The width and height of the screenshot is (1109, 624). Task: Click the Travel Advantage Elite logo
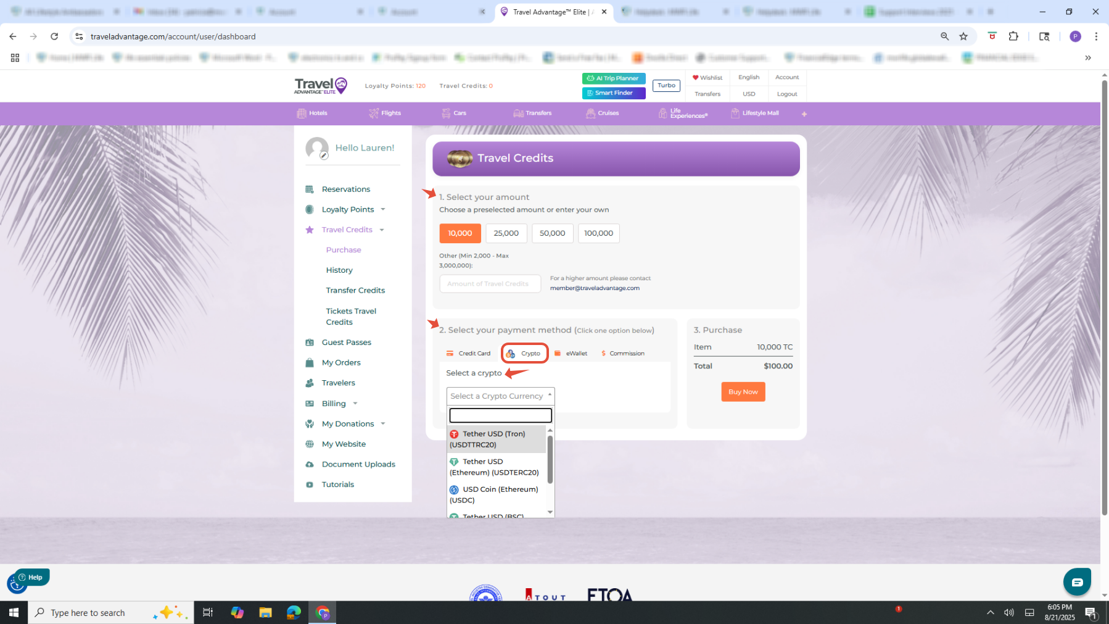coord(321,86)
